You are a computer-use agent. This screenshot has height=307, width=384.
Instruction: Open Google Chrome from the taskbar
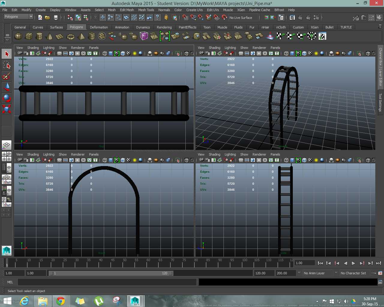pyautogui.click(x=61, y=301)
